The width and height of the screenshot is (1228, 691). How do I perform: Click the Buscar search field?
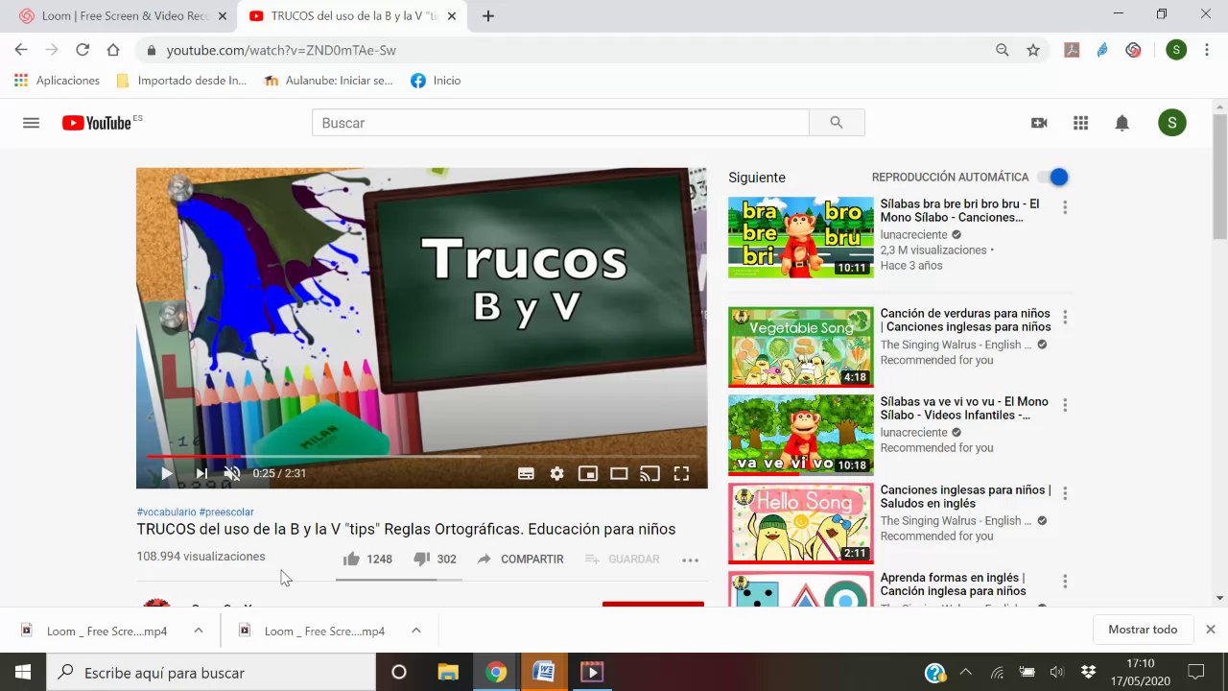tap(560, 123)
